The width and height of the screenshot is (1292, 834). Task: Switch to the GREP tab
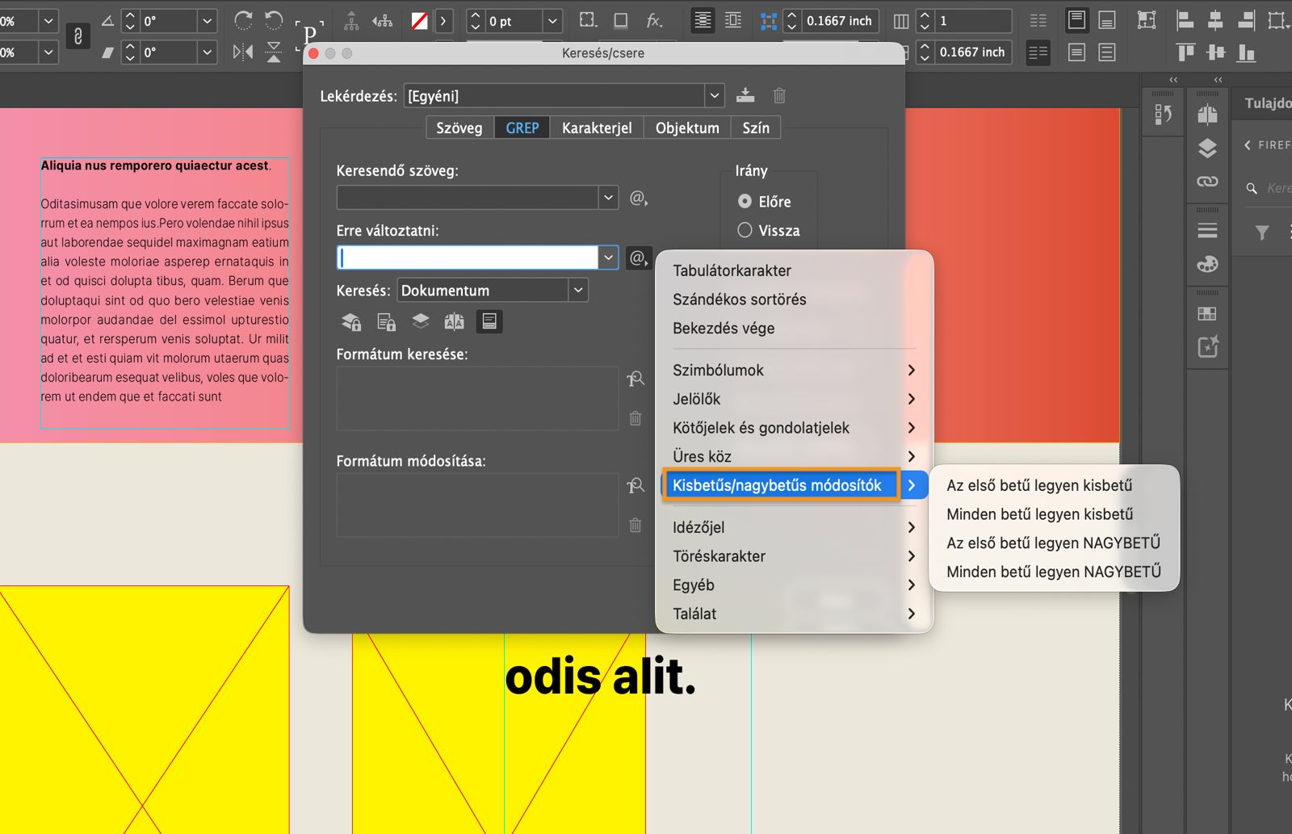tap(522, 128)
